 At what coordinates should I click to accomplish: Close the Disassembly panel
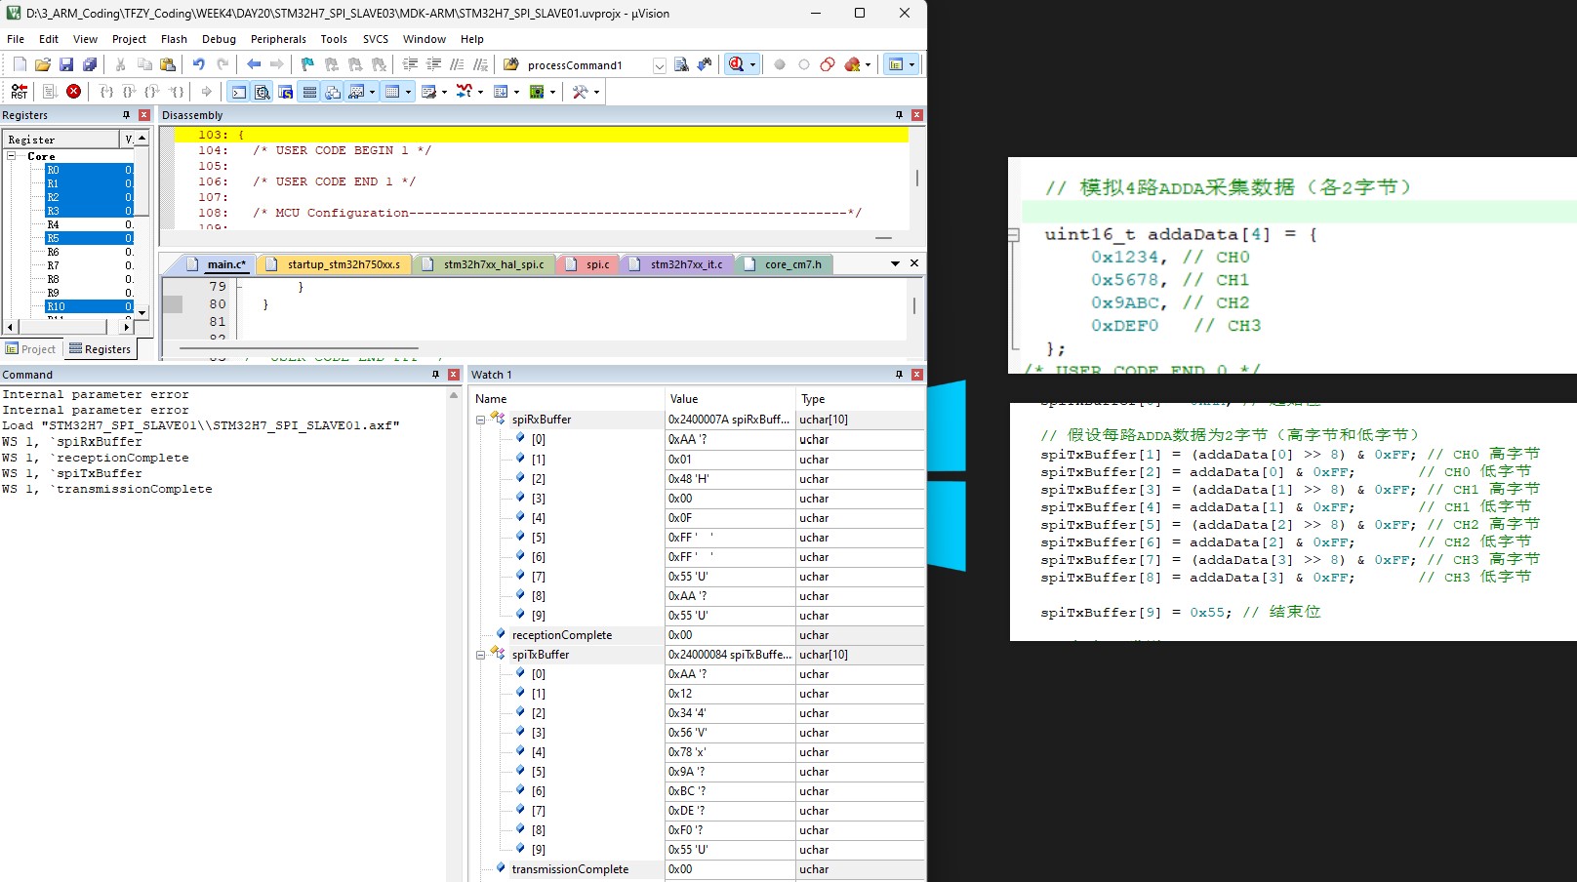(x=917, y=115)
